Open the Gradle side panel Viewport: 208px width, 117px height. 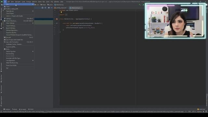tap(207, 10)
